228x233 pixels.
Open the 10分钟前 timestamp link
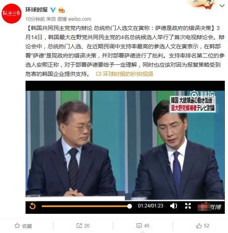[35, 19]
